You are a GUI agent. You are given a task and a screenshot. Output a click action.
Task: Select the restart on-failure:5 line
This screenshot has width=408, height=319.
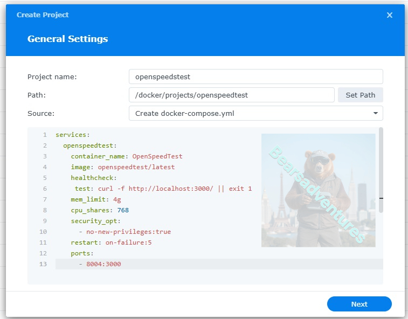pos(111,242)
